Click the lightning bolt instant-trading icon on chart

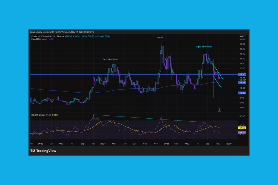point(219,110)
